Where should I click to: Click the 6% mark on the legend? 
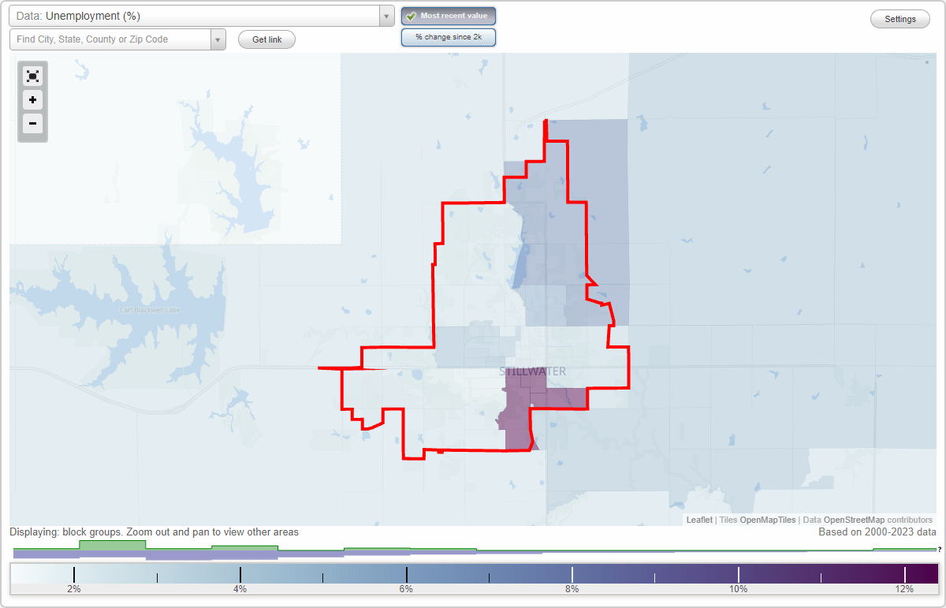tap(406, 589)
